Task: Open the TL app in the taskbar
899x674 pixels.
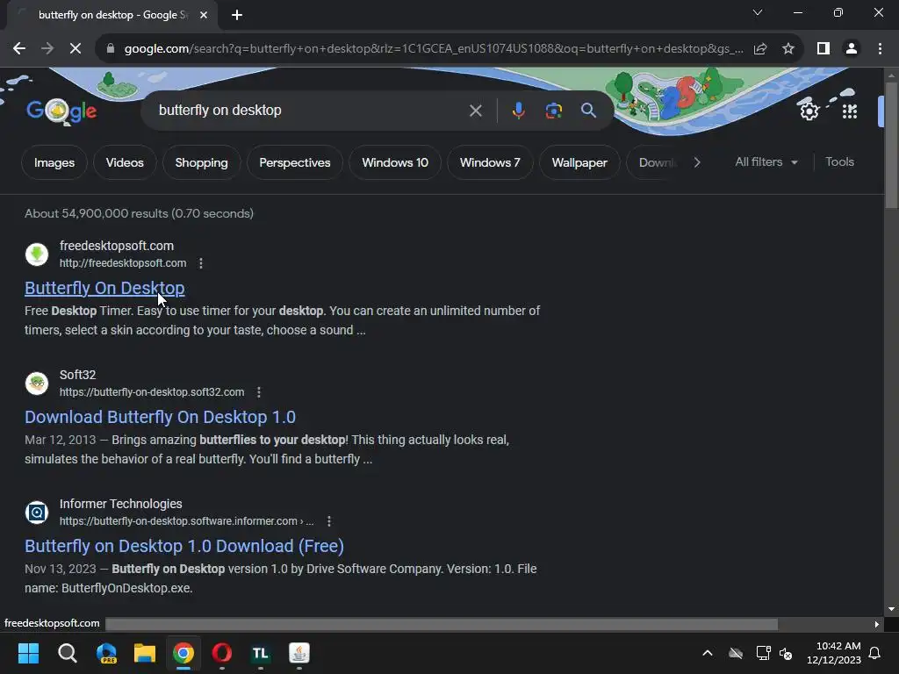Action: pyautogui.click(x=260, y=653)
